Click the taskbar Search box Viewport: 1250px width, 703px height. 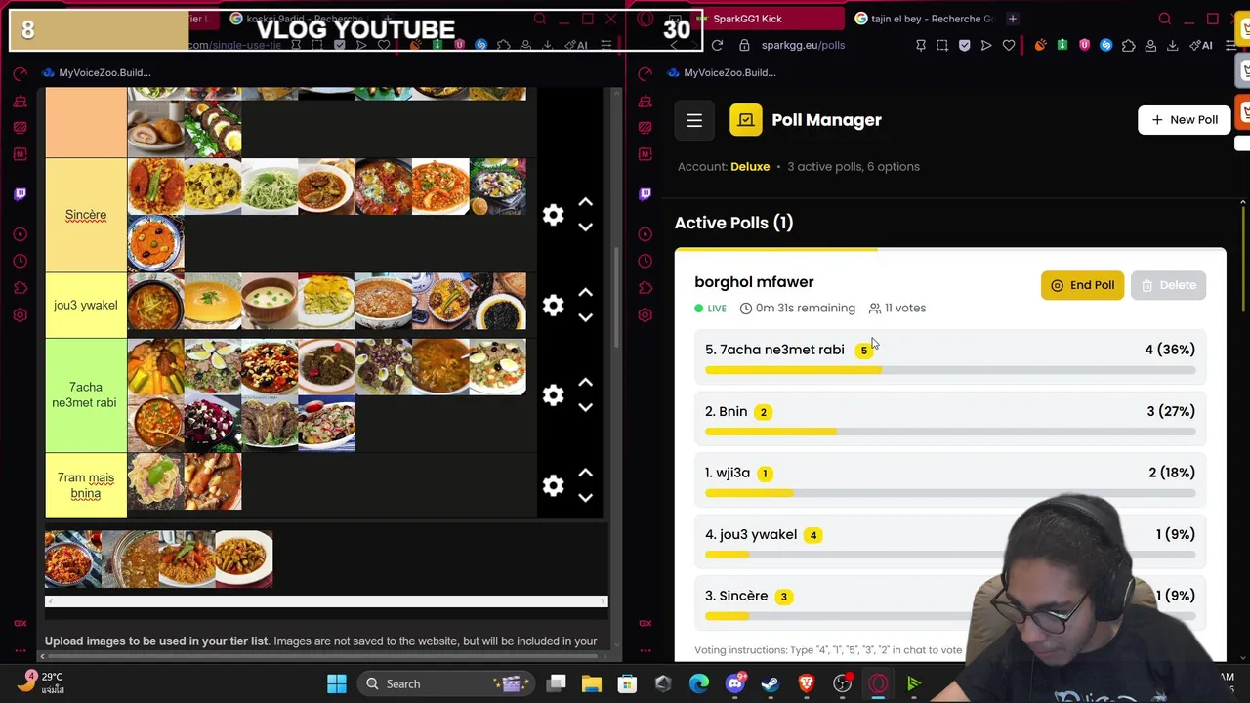445,683
